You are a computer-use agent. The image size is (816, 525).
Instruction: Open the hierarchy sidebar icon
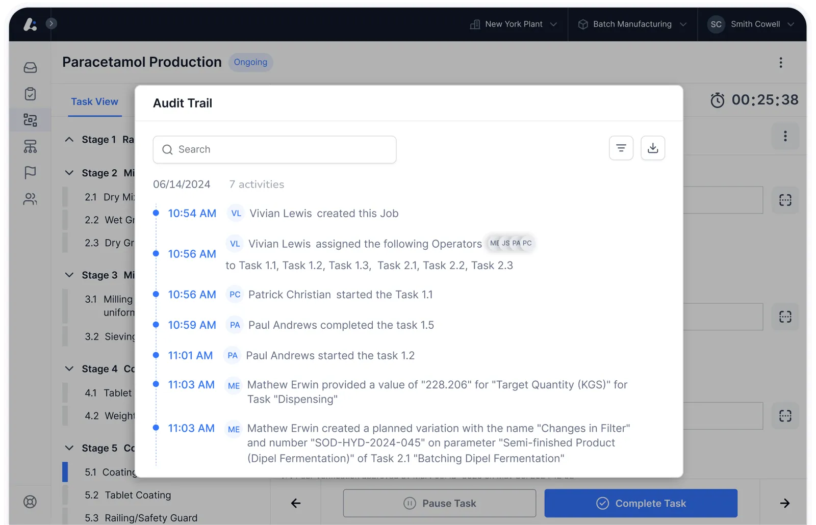30,146
